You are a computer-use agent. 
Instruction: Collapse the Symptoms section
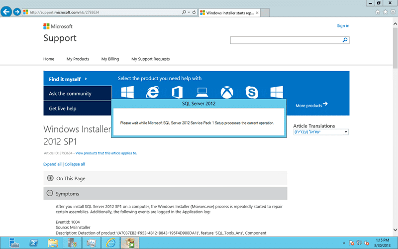tap(50, 193)
